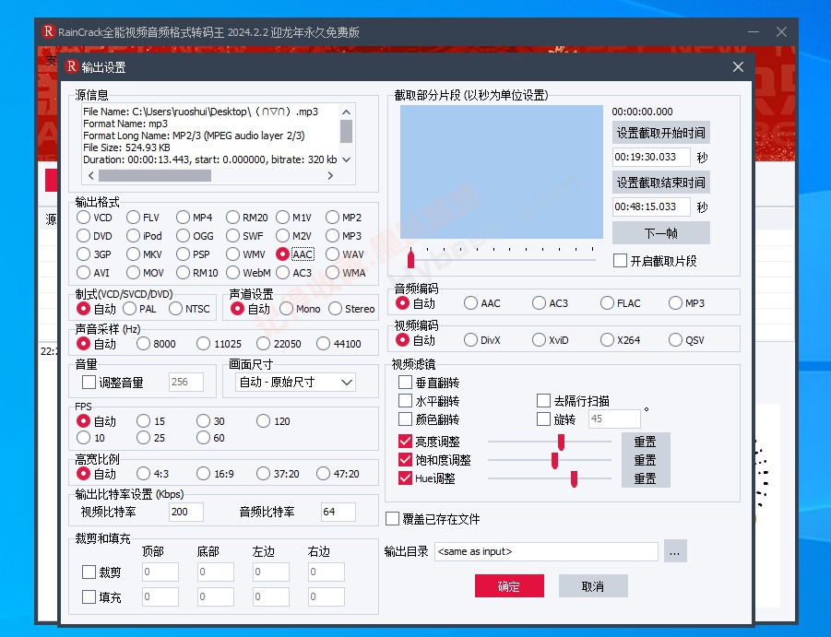Click the output directory field
The width and height of the screenshot is (831, 637).
click(546, 551)
